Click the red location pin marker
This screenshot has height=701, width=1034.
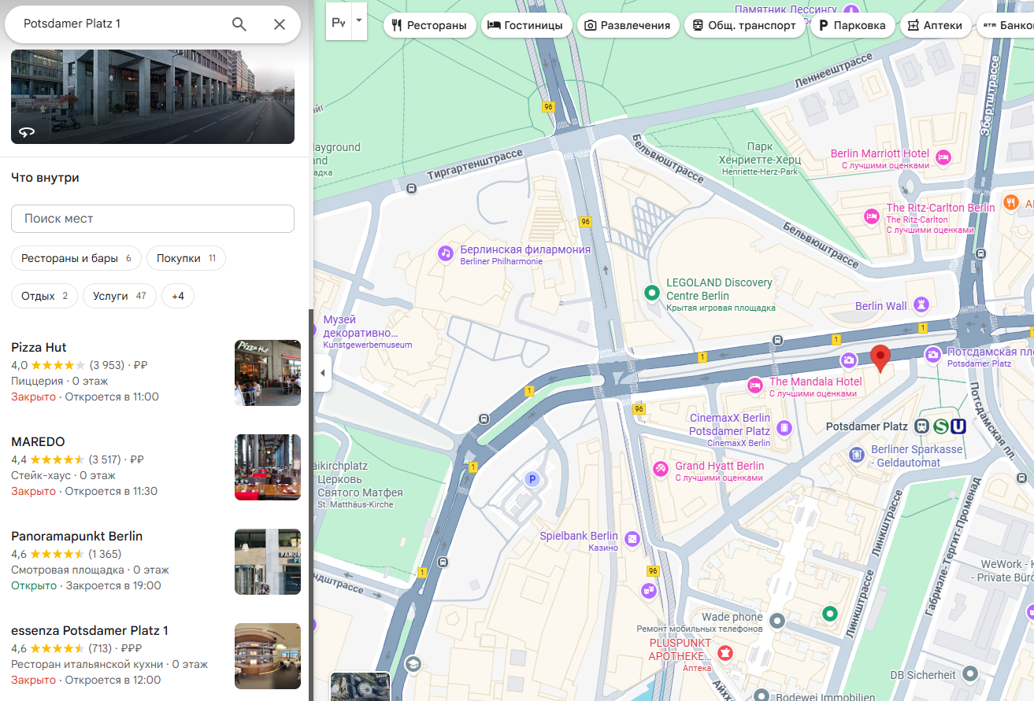pyautogui.click(x=881, y=358)
